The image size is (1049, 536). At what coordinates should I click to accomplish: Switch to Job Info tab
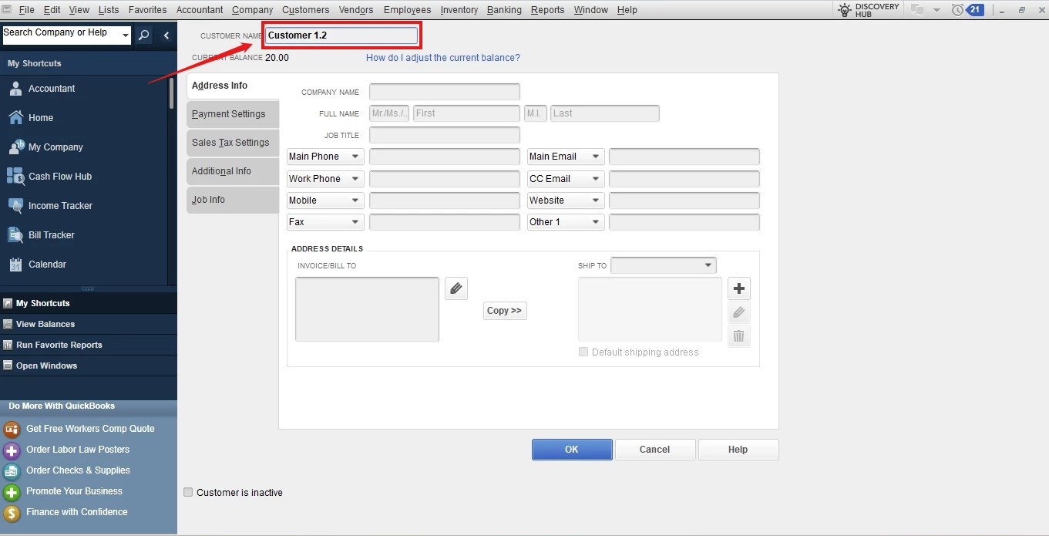[x=233, y=199]
